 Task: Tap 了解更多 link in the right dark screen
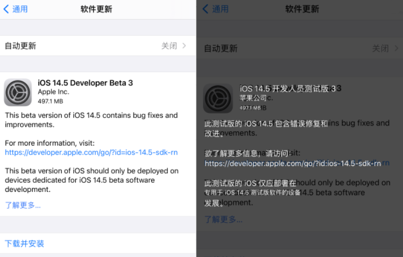point(223,219)
